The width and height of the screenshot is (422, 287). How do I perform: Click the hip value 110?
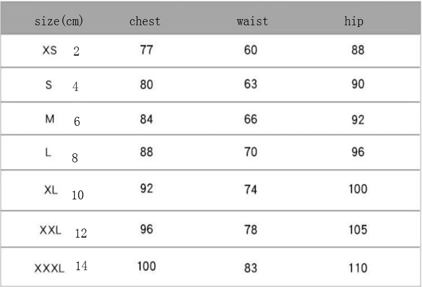[358, 268]
